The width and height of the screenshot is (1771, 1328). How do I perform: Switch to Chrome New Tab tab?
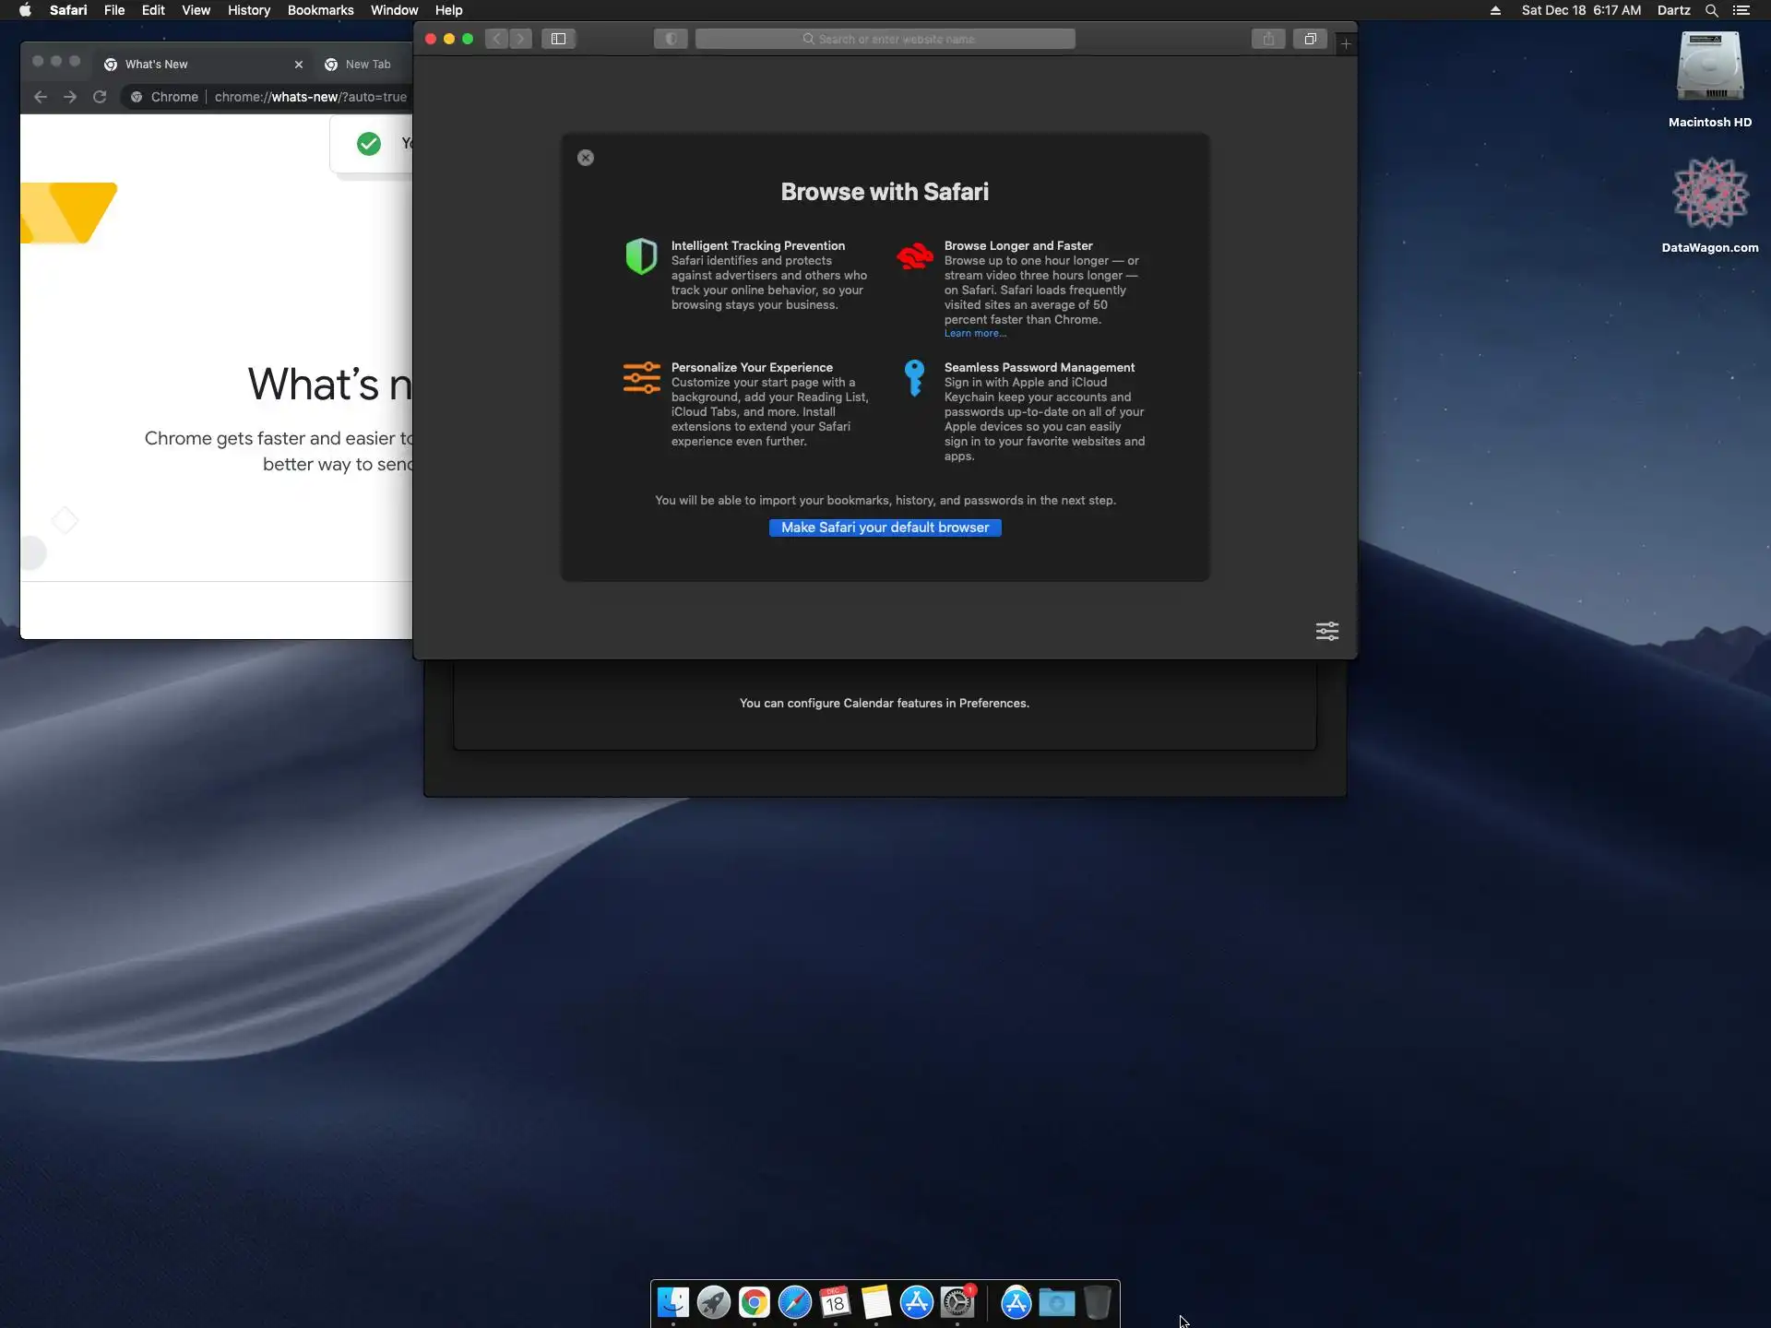point(367,65)
